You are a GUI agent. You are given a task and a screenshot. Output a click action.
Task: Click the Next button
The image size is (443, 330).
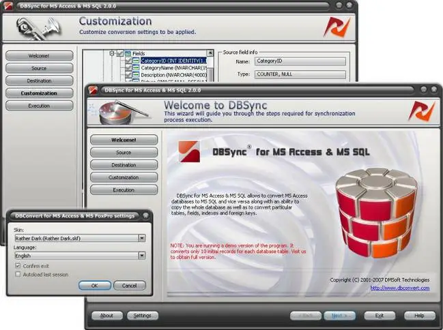pos(339,316)
